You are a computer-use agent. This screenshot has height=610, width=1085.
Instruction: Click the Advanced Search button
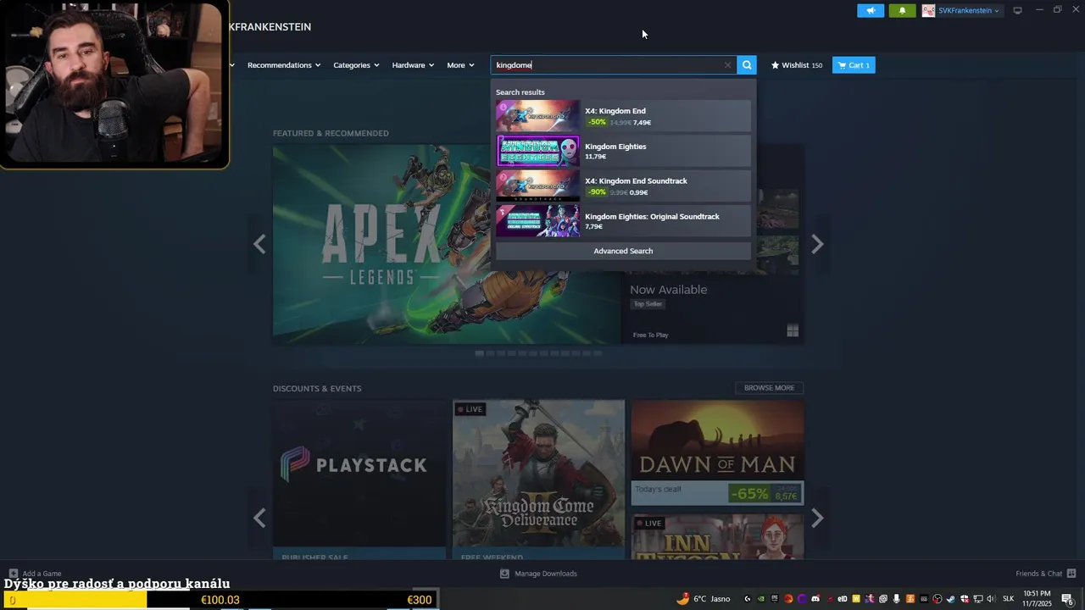(623, 251)
